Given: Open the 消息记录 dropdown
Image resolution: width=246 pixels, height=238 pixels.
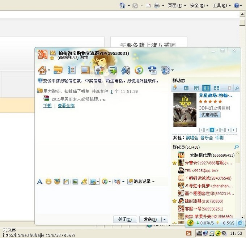Looking at the screenshot, I should point(141,182).
